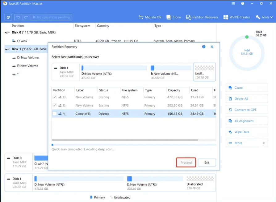Open the Migrate OS tool
Screen dimensions: 276x202
pyautogui.click(x=150, y=17)
